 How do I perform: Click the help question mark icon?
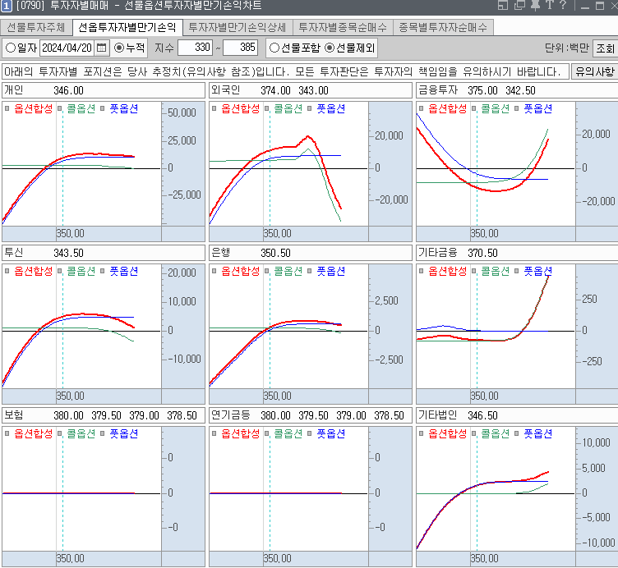[562, 7]
